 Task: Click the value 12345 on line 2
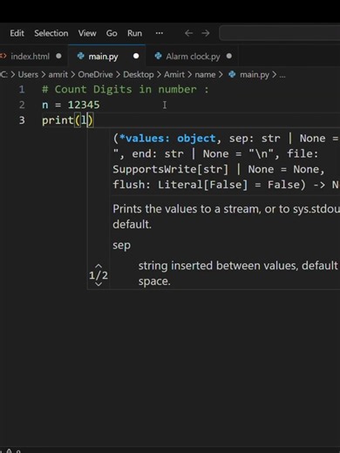(x=84, y=105)
